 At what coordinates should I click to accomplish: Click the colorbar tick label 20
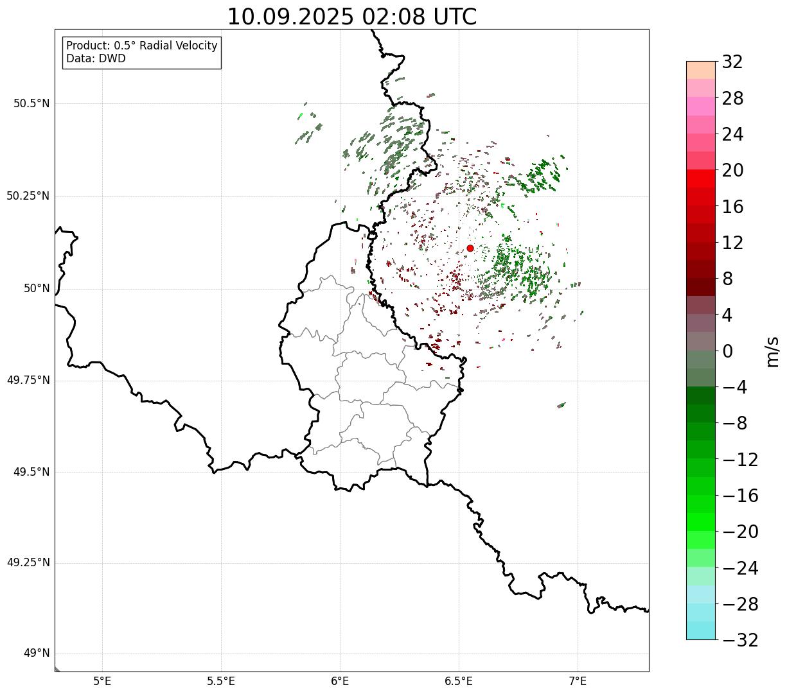(x=732, y=170)
